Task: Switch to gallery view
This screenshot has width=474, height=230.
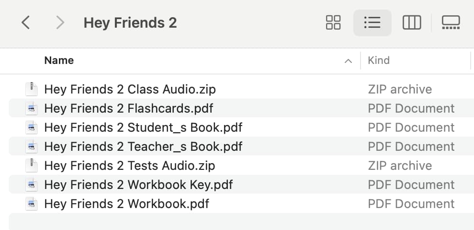Action: [451, 22]
